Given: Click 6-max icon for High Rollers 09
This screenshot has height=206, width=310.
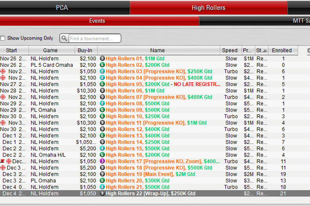Looking at the screenshot, I should tap(102, 110).
